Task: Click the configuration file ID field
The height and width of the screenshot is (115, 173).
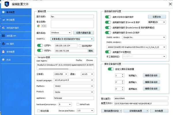Action: 141,103
